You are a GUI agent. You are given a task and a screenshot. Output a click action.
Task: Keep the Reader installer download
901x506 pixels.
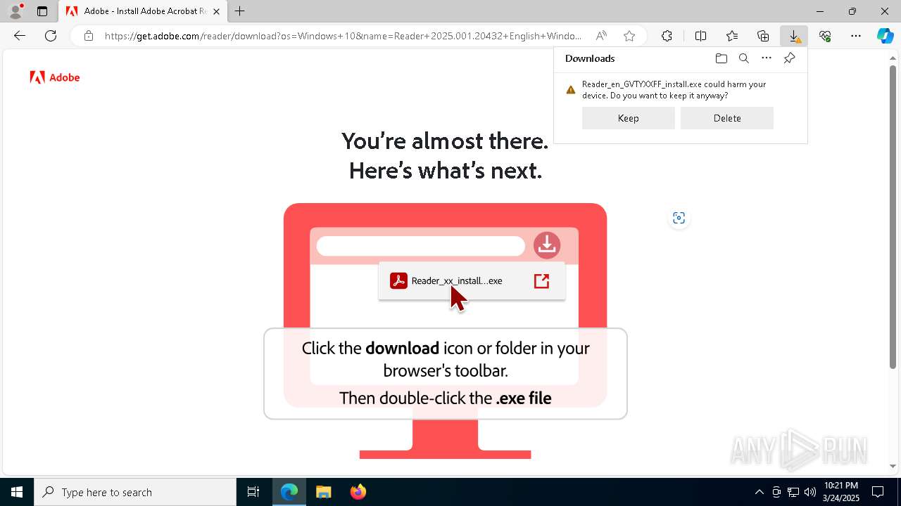coord(629,118)
